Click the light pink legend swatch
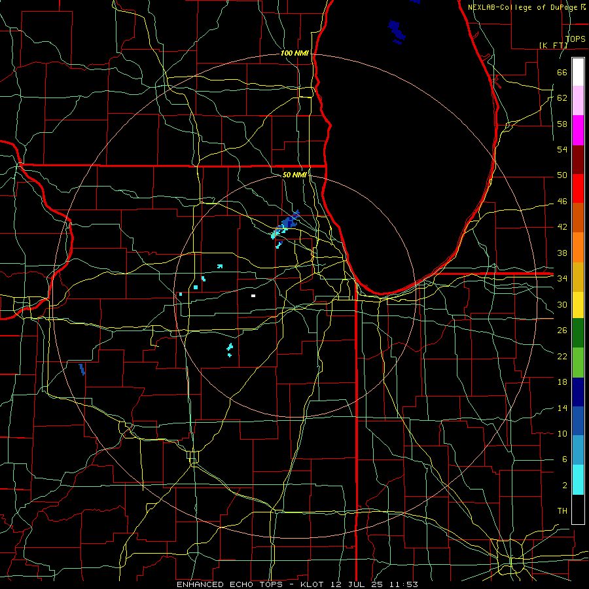Image resolution: width=589 pixels, height=589 pixels. [x=578, y=101]
